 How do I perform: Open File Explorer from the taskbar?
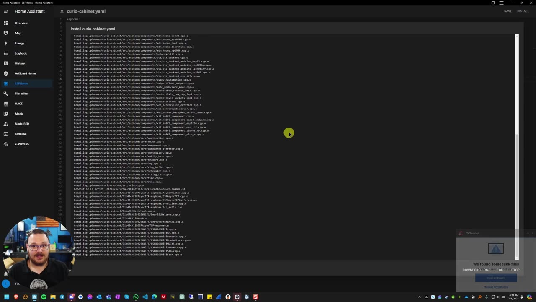[x=53, y=297]
